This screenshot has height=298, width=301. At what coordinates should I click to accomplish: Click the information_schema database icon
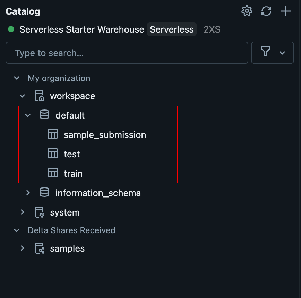pos(44,192)
